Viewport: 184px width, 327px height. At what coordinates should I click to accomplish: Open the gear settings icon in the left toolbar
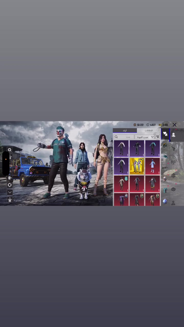[x=10, y=185]
